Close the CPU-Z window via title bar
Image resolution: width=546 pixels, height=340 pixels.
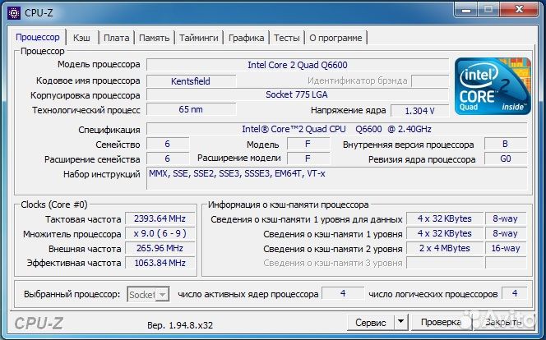519,10
